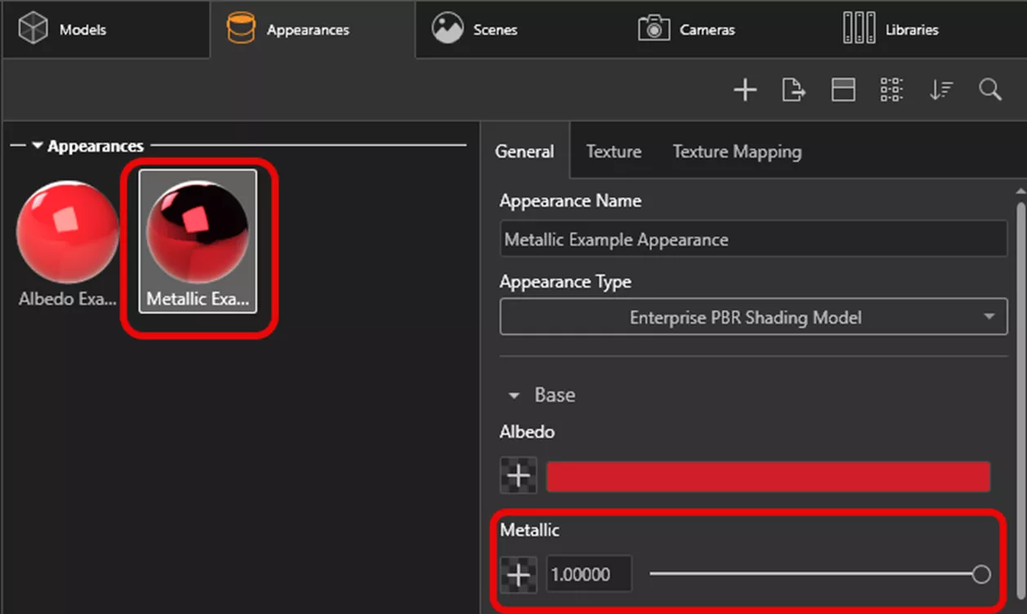Open the Appearance Type dropdown
1027x614 pixels.
click(753, 318)
